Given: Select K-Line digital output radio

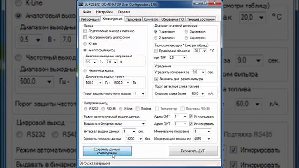Looking at the screenshot, I should pos(121,109).
